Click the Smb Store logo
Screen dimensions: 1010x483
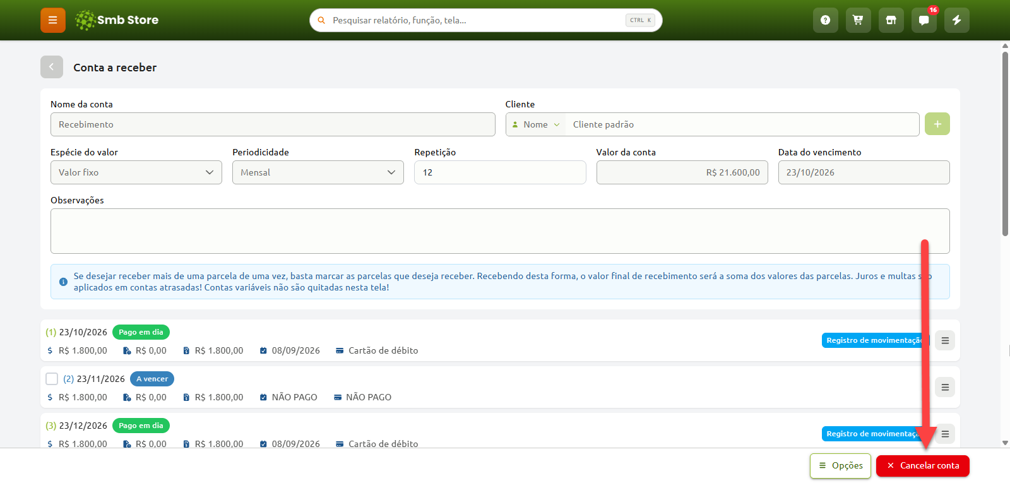(117, 20)
